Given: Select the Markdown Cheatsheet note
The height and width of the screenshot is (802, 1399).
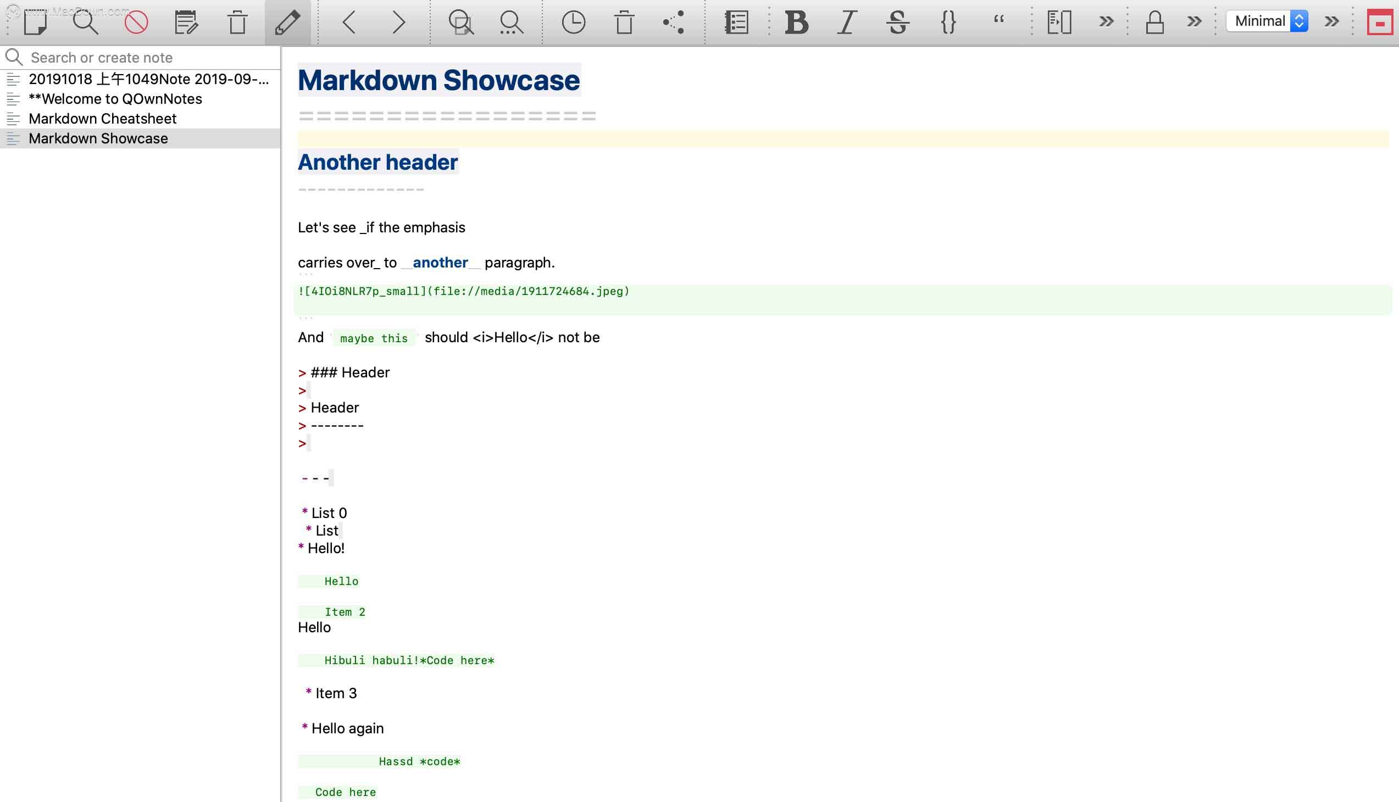Looking at the screenshot, I should pos(103,119).
